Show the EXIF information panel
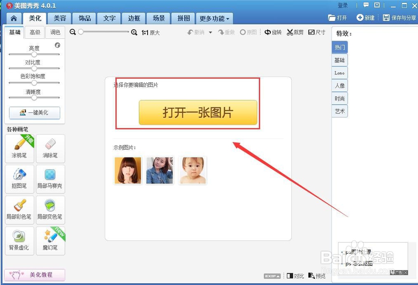This screenshot has width=418, height=285. click(x=272, y=276)
